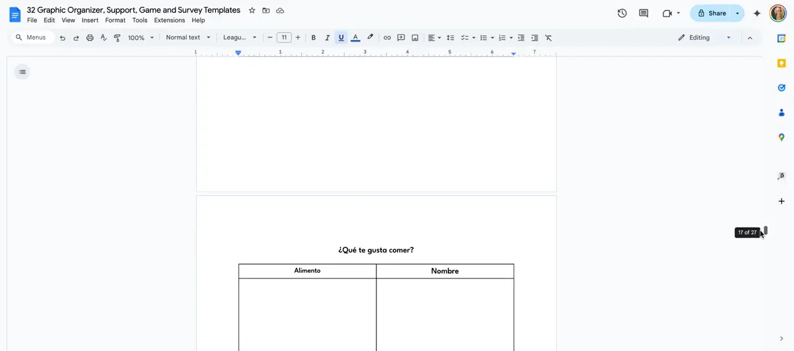Increase font size with plus
The width and height of the screenshot is (794, 351).
tap(298, 38)
